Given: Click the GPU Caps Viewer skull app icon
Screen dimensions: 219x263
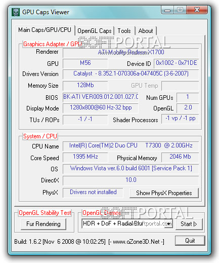Looking at the screenshot, I should (16, 12).
